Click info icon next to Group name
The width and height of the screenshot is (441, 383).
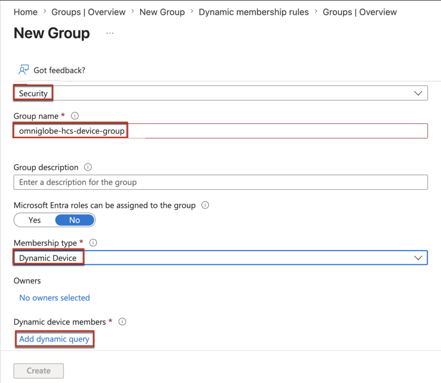(75, 116)
